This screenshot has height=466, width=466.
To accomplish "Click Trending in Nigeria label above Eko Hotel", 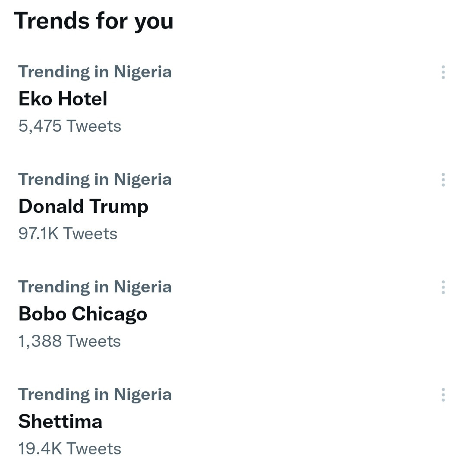I will point(95,72).
